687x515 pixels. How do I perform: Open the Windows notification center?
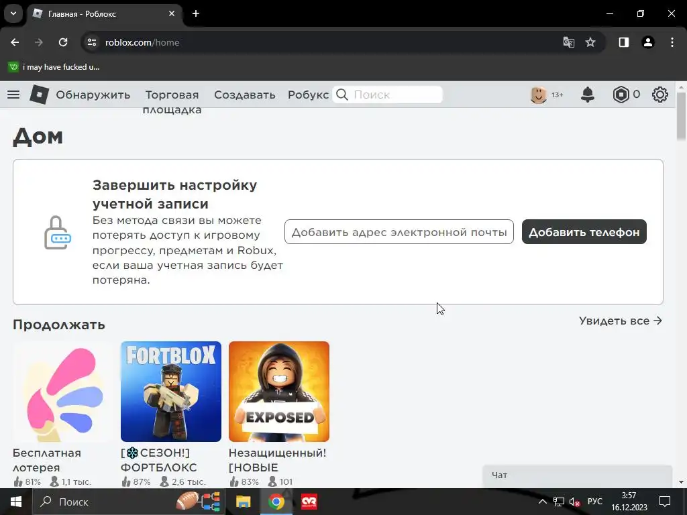(665, 502)
